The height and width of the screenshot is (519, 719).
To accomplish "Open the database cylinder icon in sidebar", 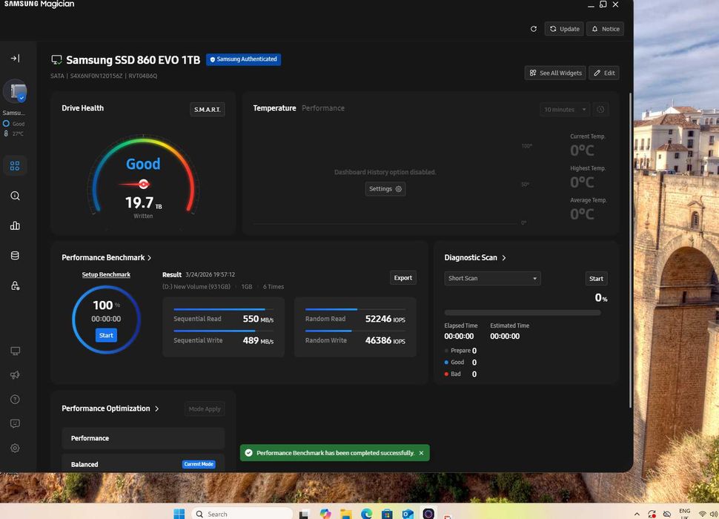I will (x=15, y=256).
